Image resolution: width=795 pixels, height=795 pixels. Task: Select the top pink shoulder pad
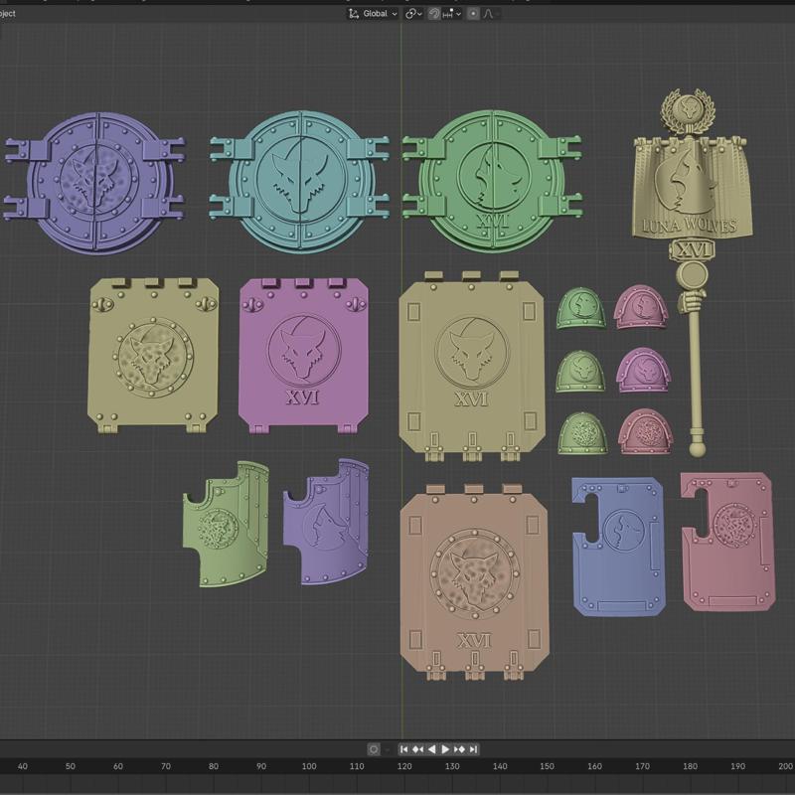641,307
